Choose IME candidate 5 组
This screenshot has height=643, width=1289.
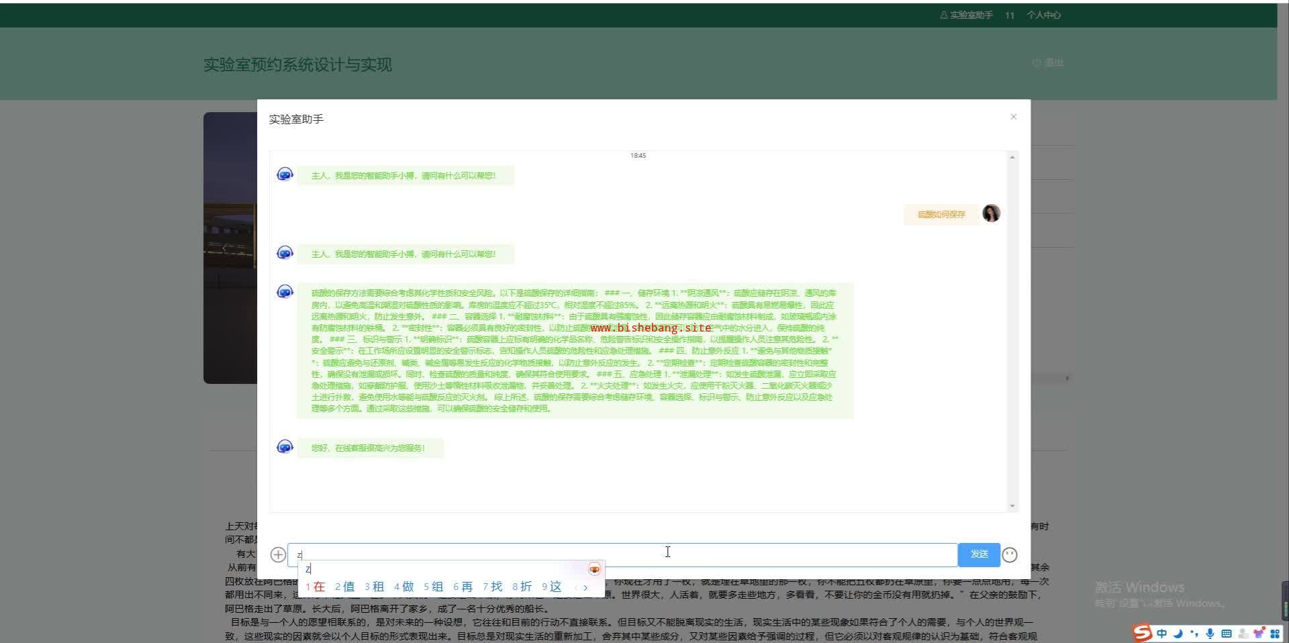[x=433, y=587]
